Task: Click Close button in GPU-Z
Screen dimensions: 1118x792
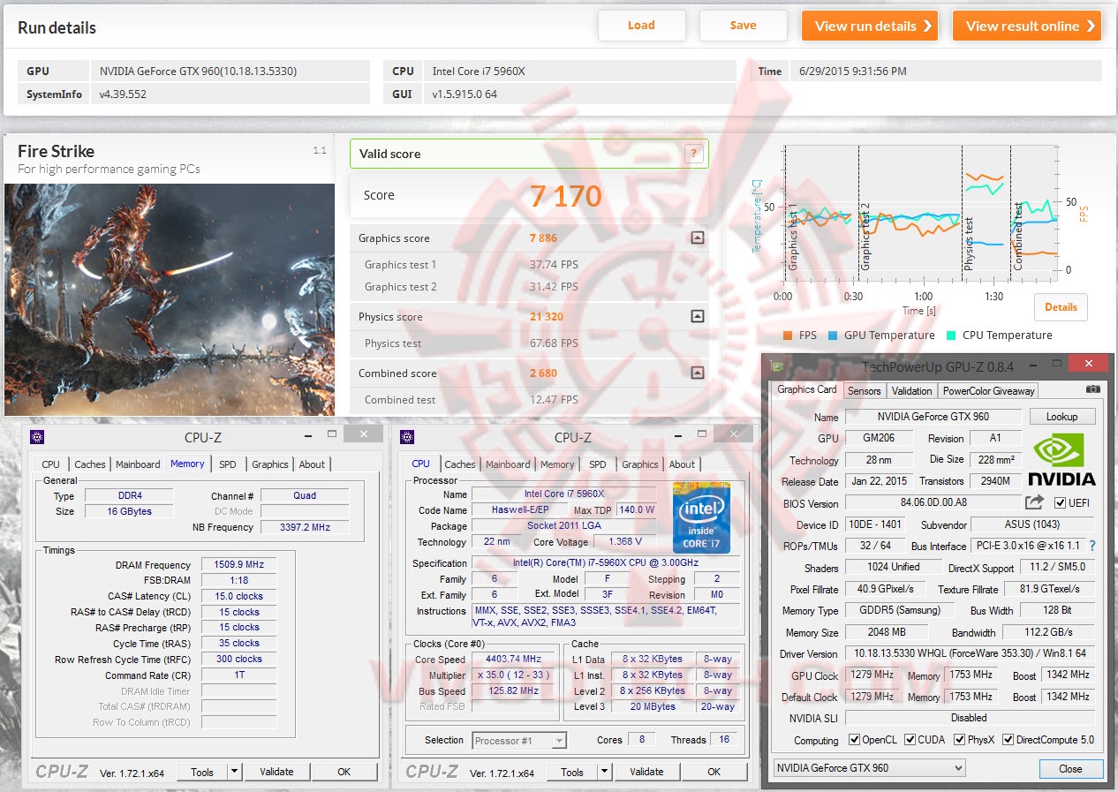Action: point(1070,768)
